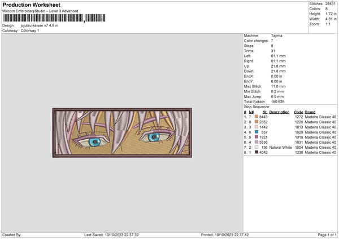Click the Colorway 1 value
339x239 pixels.
(x=30, y=30)
